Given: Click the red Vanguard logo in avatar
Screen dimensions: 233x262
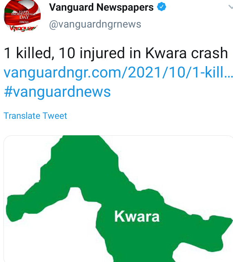Looking at the screenshot, I should [x=23, y=28].
